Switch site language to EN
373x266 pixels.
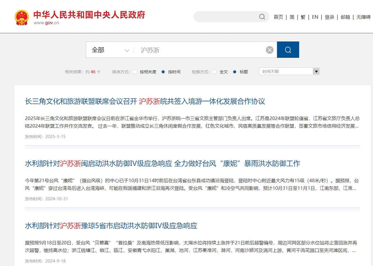point(315,17)
